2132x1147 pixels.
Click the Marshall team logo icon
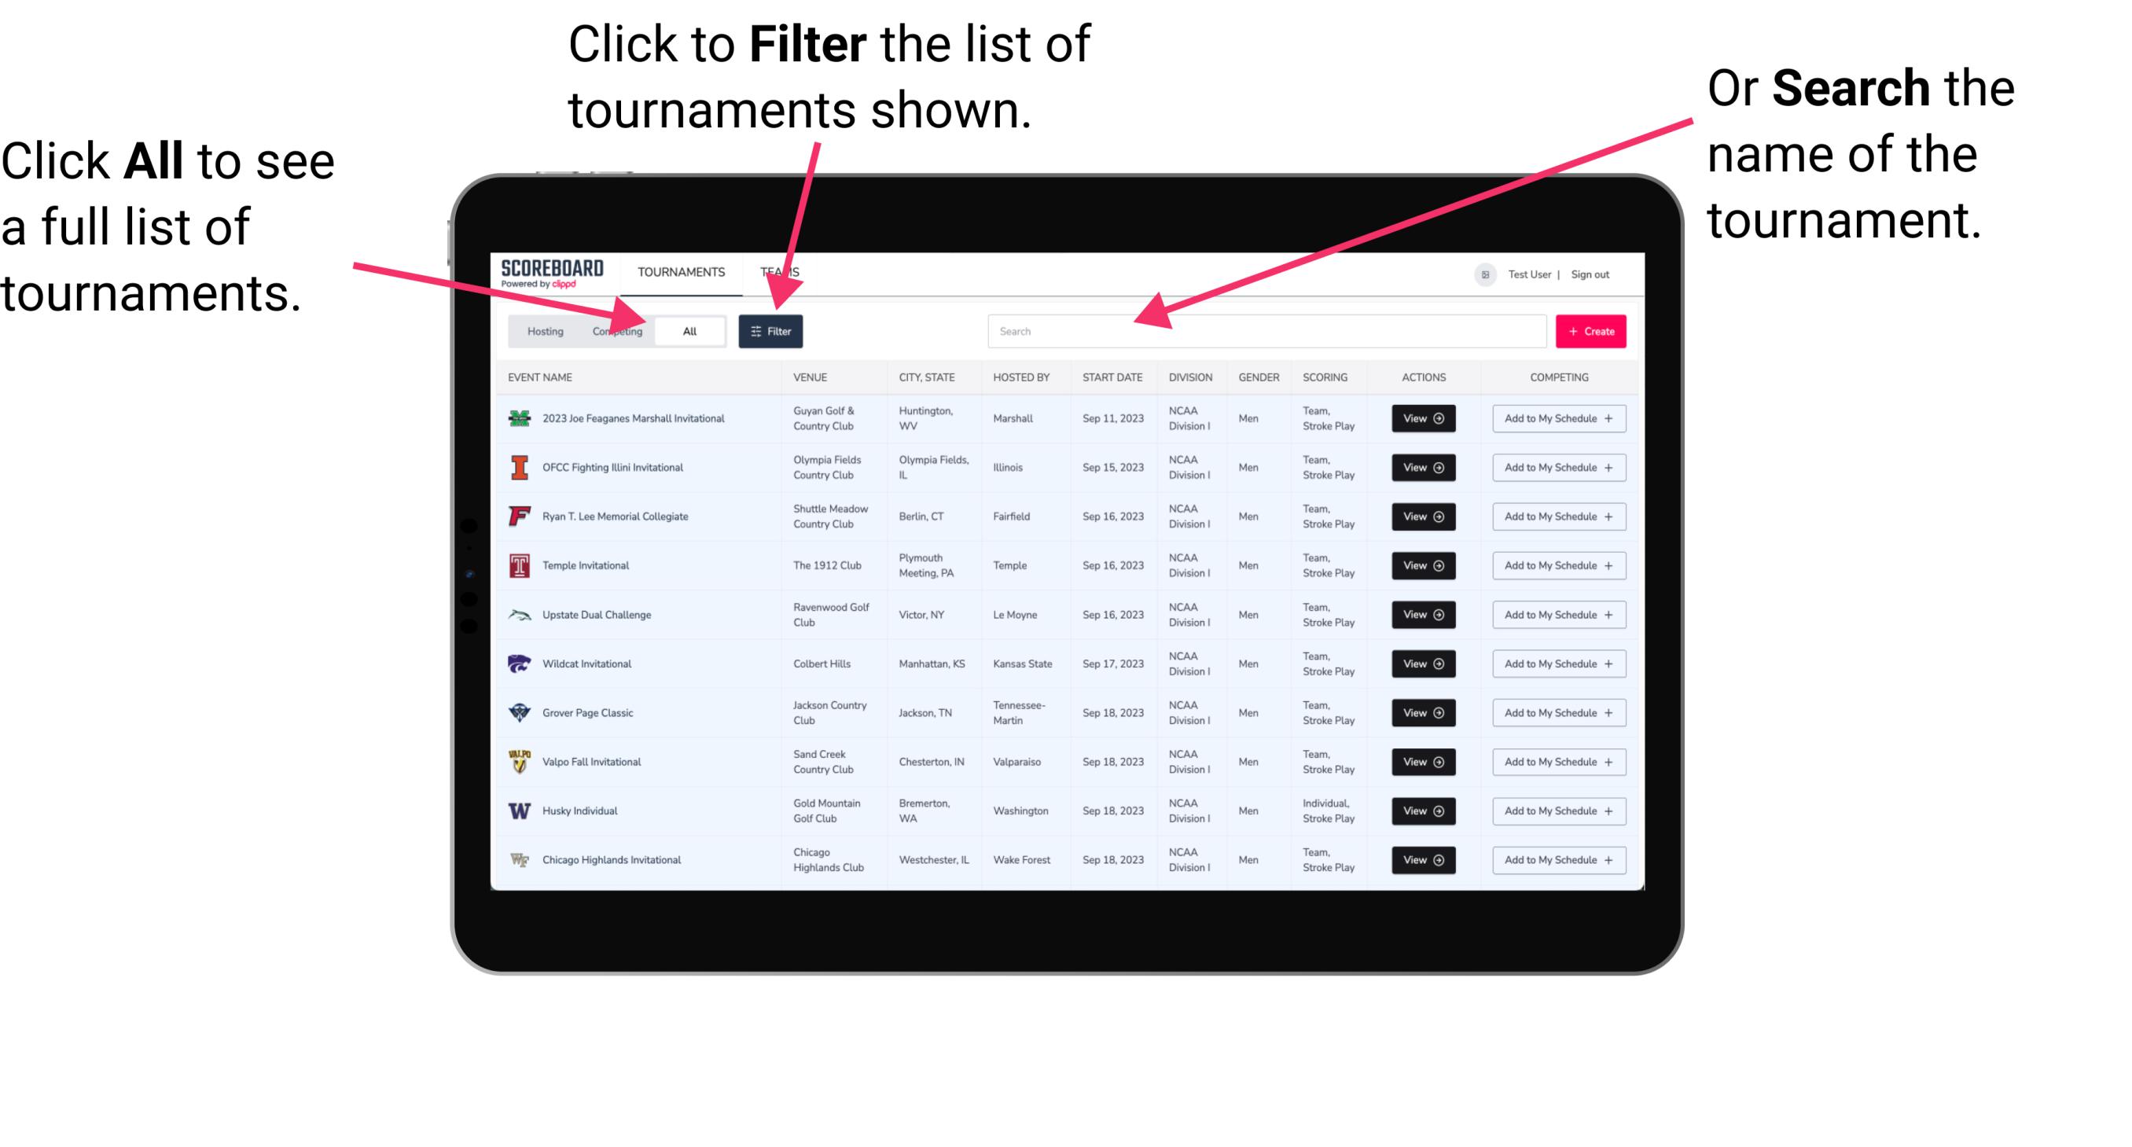[x=518, y=418]
